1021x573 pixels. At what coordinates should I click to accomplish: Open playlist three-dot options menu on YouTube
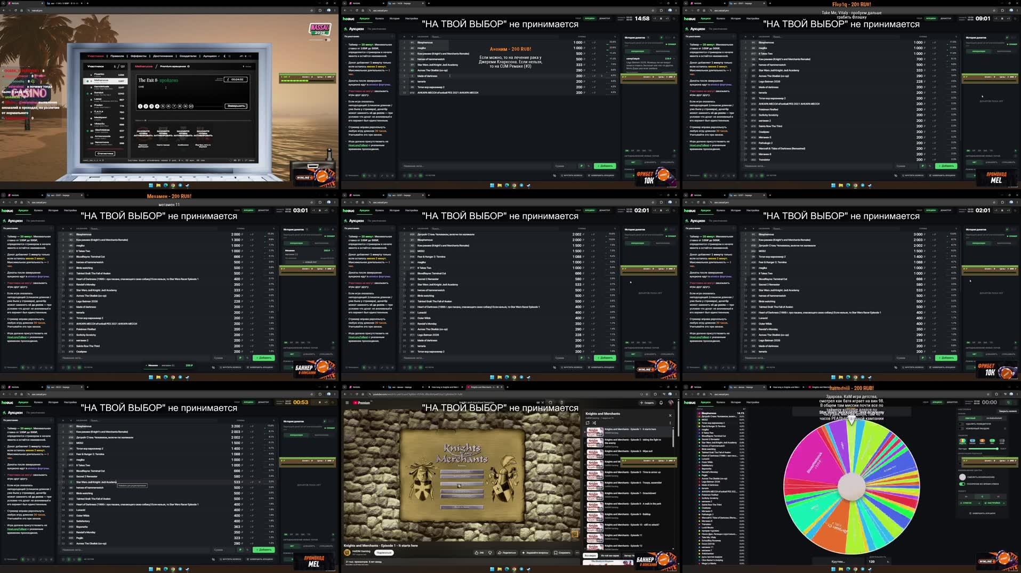click(x=670, y=423)
